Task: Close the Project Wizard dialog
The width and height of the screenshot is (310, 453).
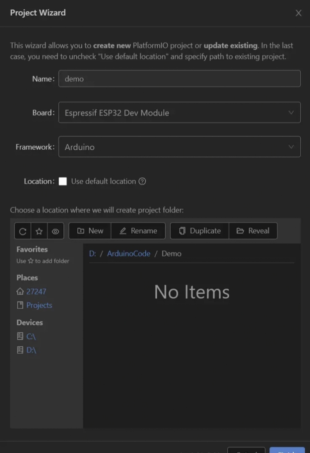Action: [299, 13]
